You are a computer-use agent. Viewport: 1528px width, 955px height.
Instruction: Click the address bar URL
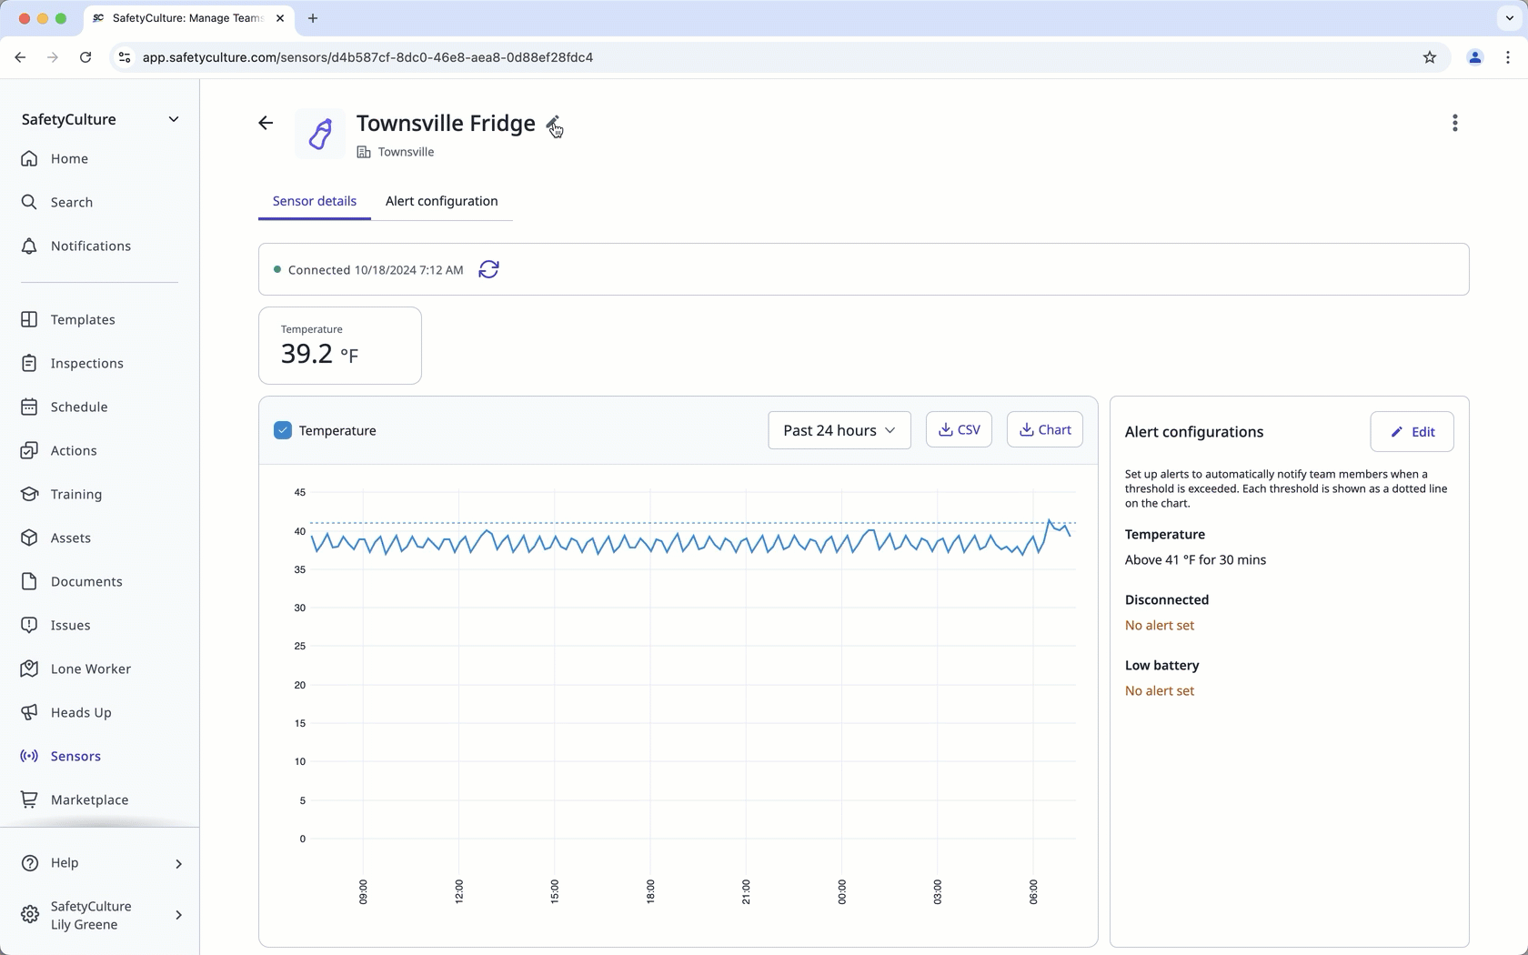[x=367, y=57]
